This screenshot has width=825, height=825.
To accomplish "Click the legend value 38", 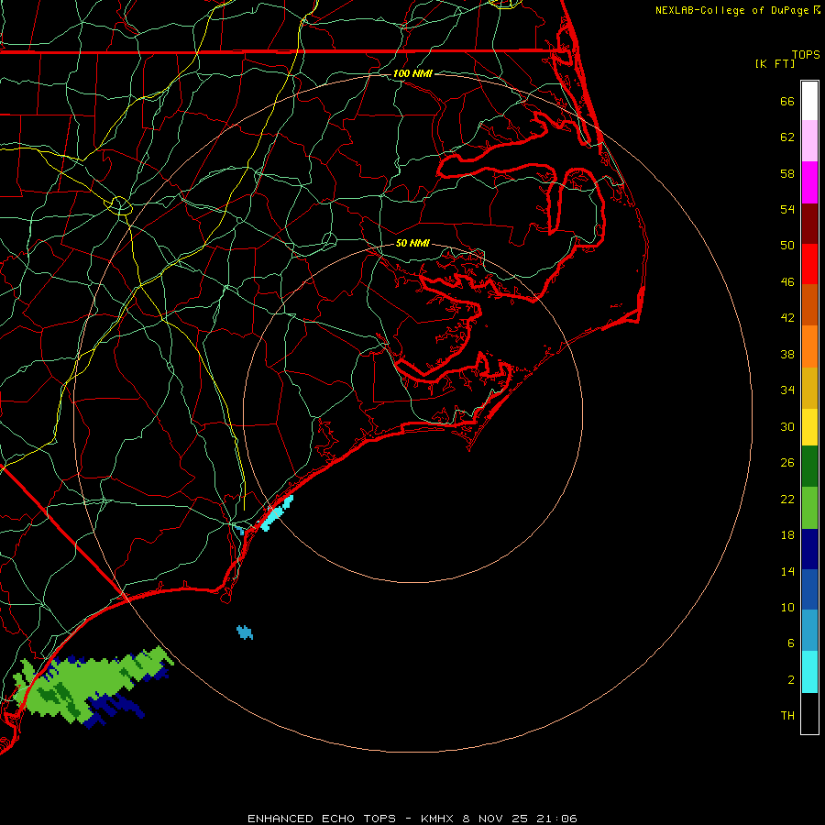I will [787, 354].
